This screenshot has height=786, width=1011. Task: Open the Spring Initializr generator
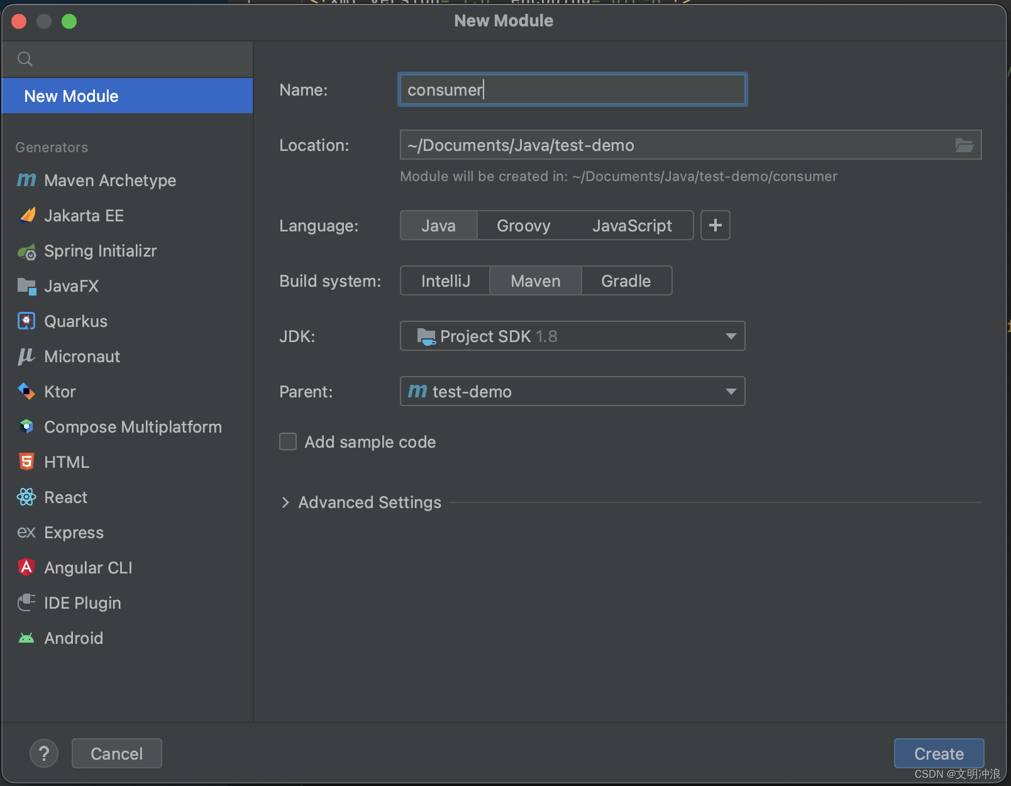point(101,251)
